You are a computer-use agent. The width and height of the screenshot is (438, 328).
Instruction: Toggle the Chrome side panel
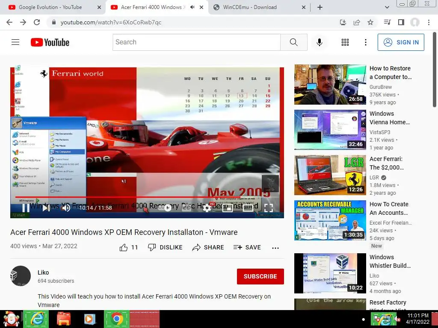point(401,22)
